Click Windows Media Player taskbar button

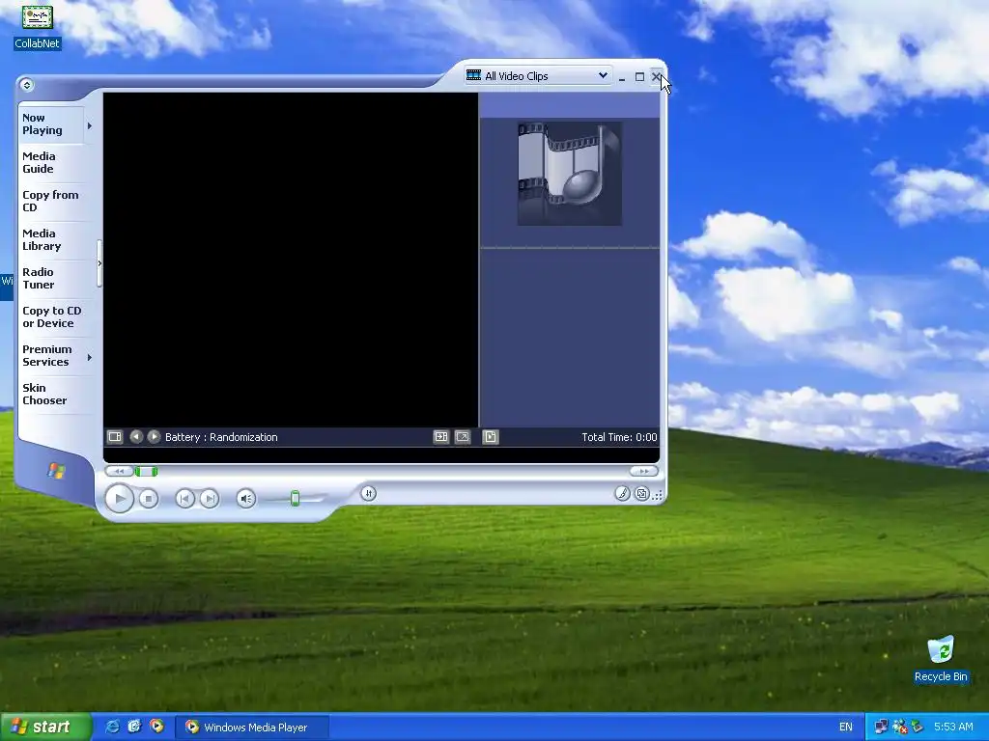point(252,727)
